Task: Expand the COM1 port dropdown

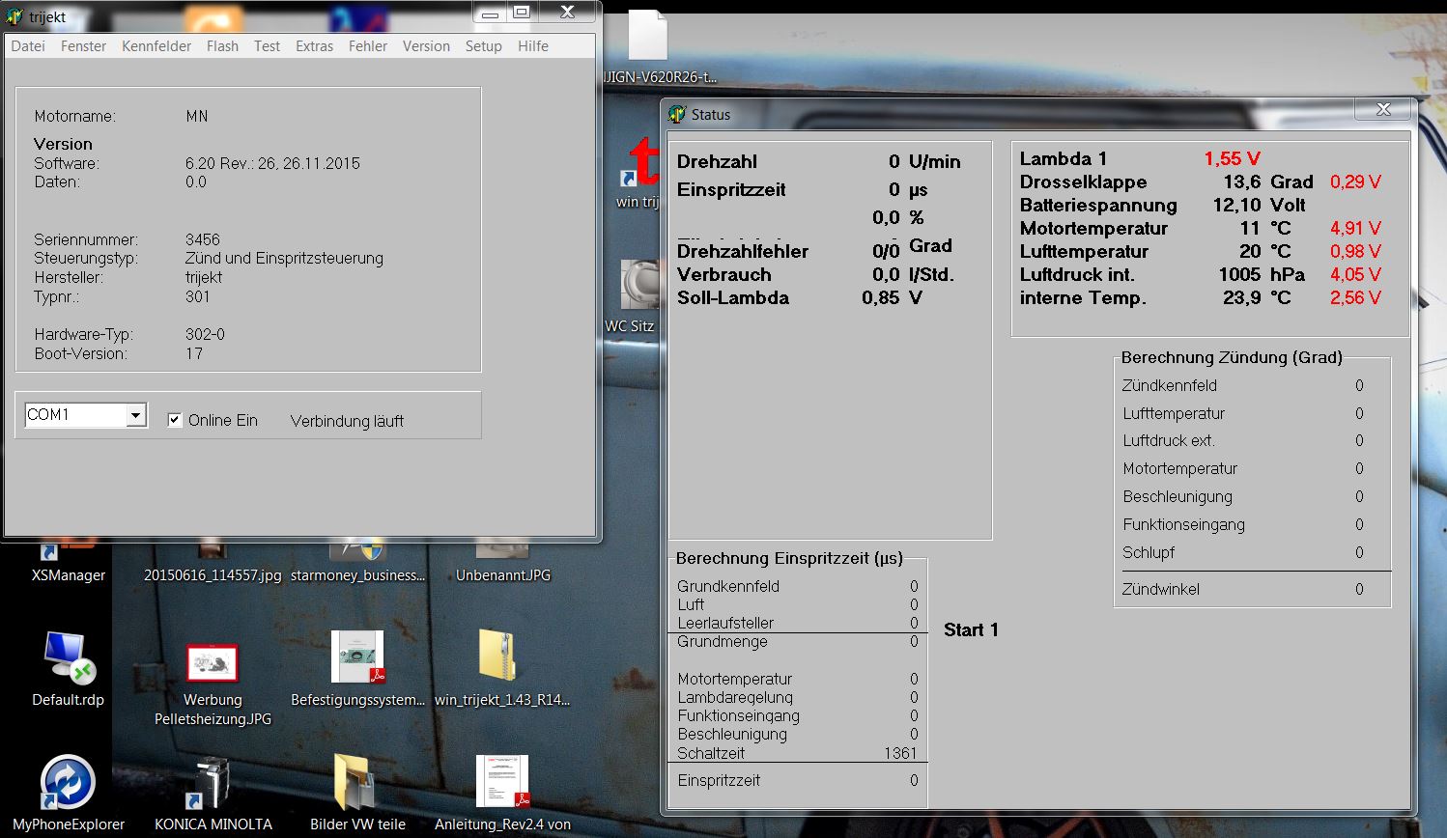Action: [136, 415]
